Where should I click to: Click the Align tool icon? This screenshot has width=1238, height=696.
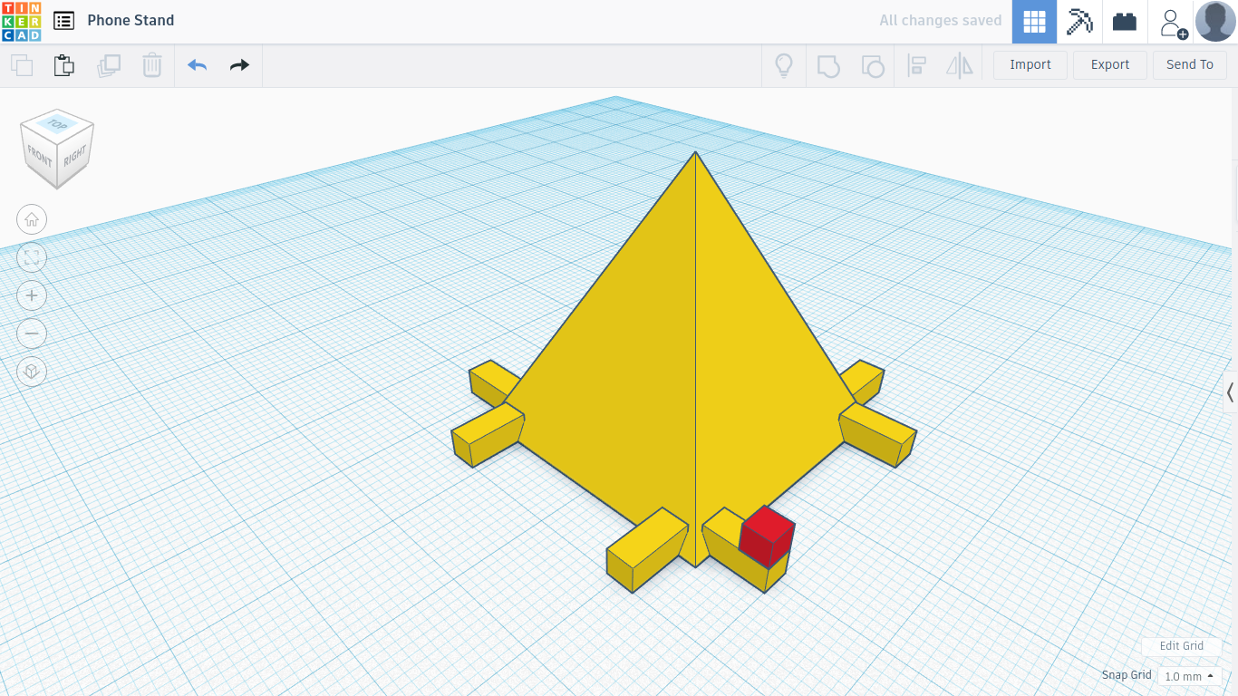click(x=916, y=65)
